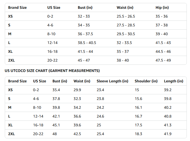This screenshot has height=141, width=190.
Task: Click Brand Size header in garment measurements table
Action: [17, 81]
